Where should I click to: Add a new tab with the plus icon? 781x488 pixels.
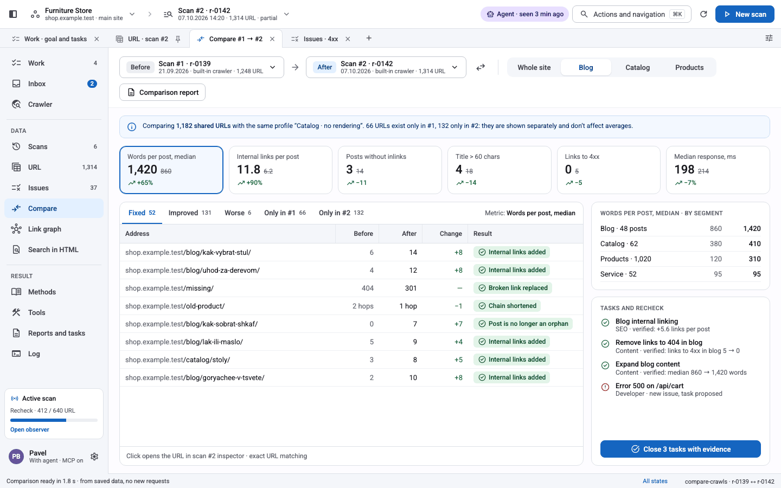369,38
